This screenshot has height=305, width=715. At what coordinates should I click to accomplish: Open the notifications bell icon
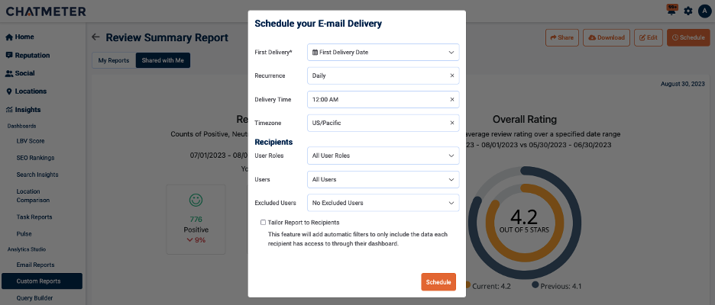(672, 11)
